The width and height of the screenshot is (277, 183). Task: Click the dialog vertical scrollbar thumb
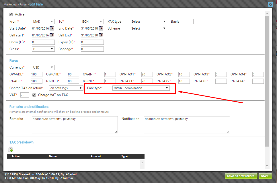267,81
